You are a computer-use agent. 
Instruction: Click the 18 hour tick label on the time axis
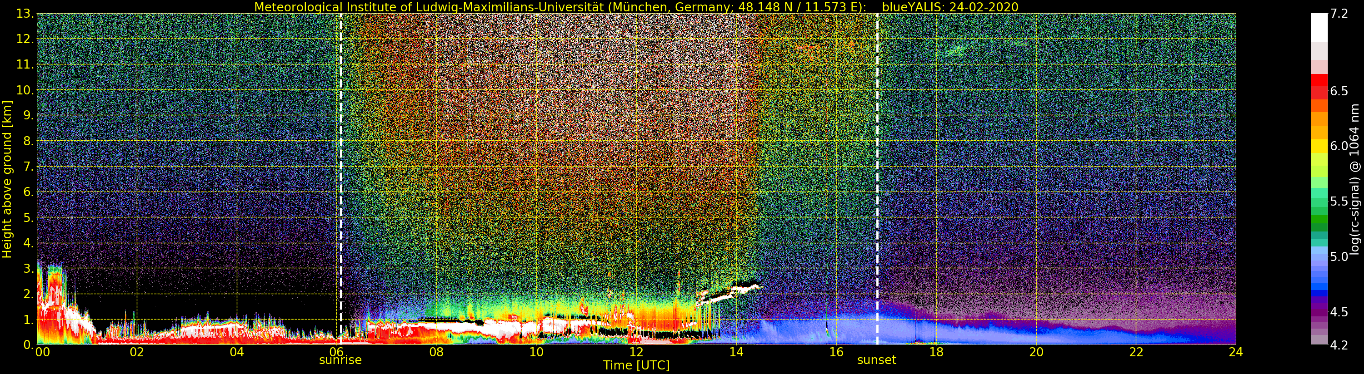936,352
